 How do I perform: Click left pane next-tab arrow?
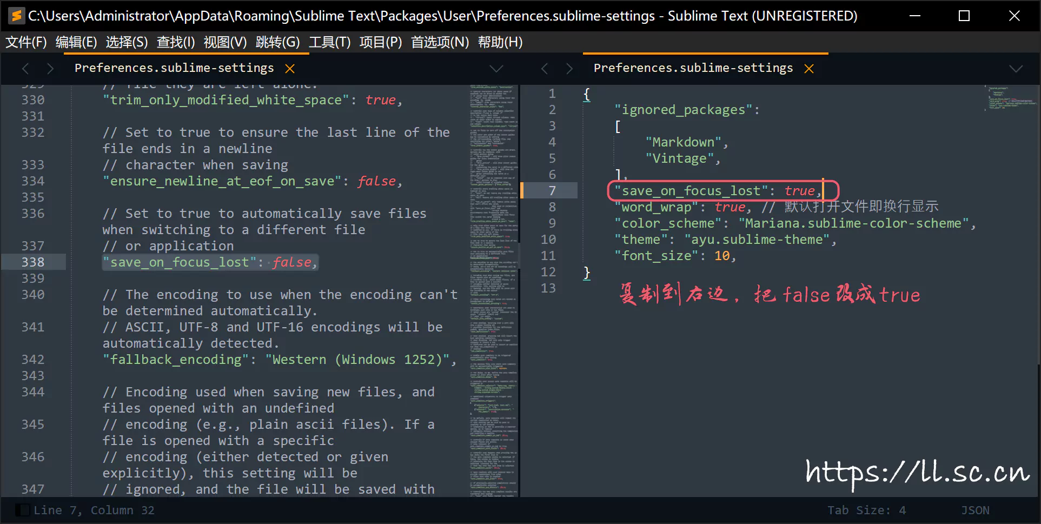[50, 69]
